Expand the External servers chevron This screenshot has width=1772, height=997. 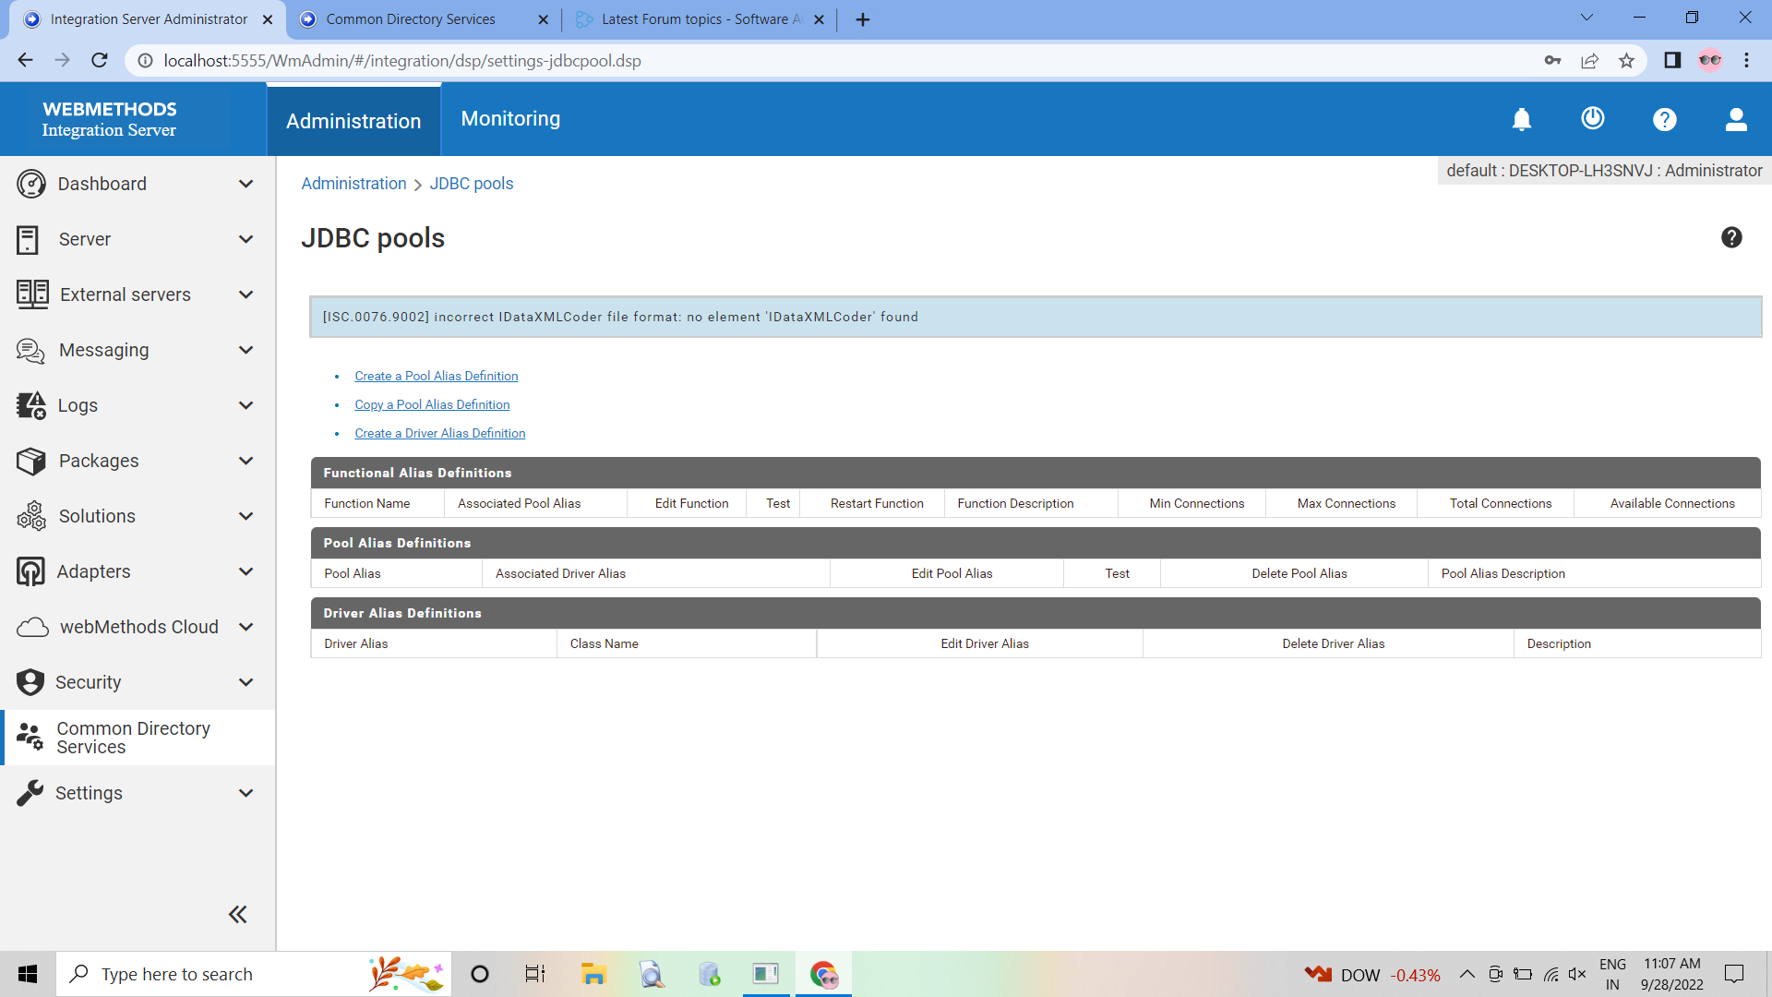(245, 294)
